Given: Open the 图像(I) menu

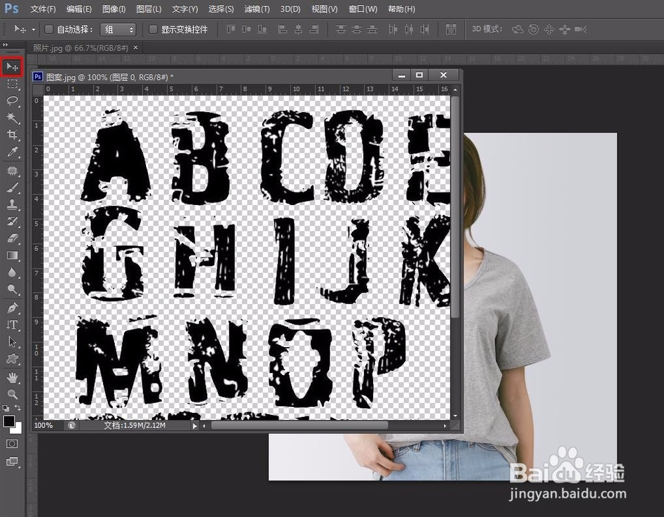Looking at the screenshot, I should [x=114, y=9].
